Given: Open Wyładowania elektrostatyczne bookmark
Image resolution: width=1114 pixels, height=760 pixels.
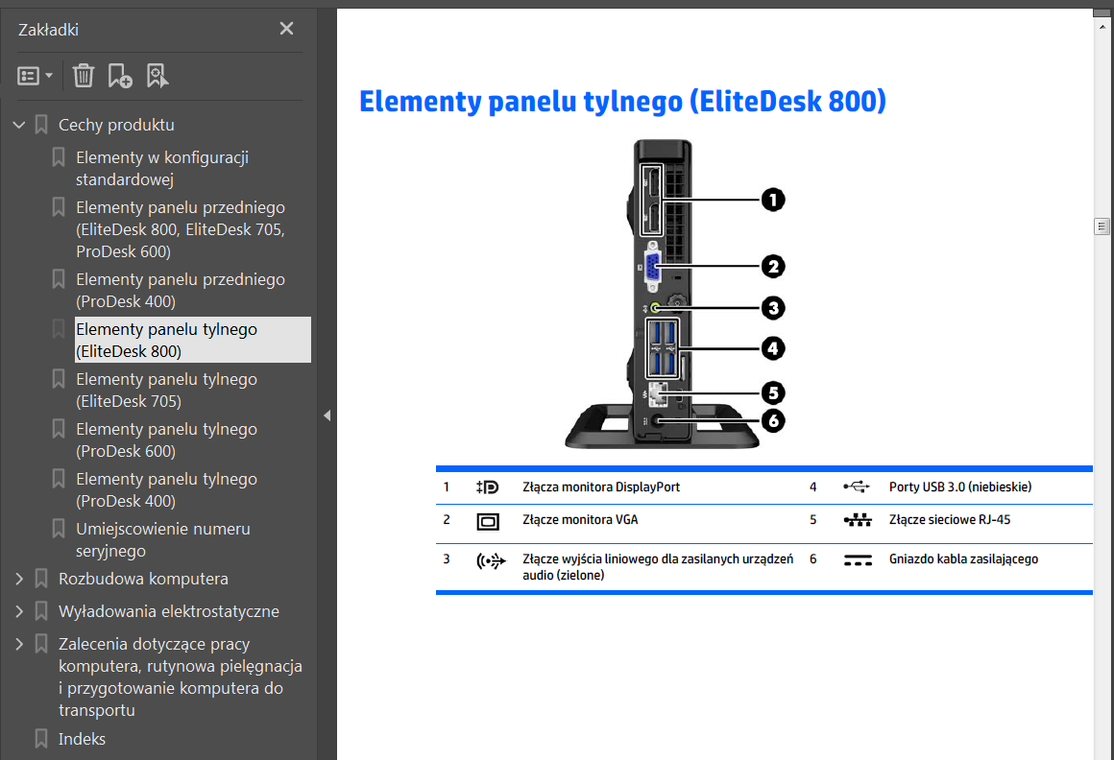Looking at the screenshot, I should (169, 611).
